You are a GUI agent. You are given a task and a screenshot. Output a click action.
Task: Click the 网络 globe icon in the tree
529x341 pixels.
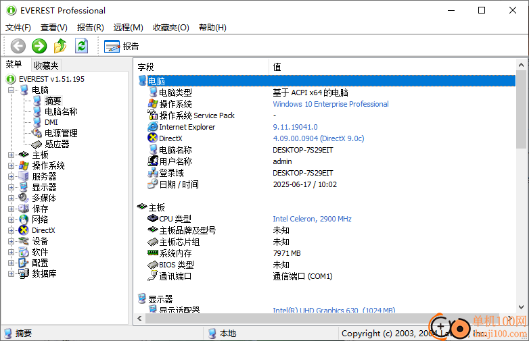[x=24, y=219]
